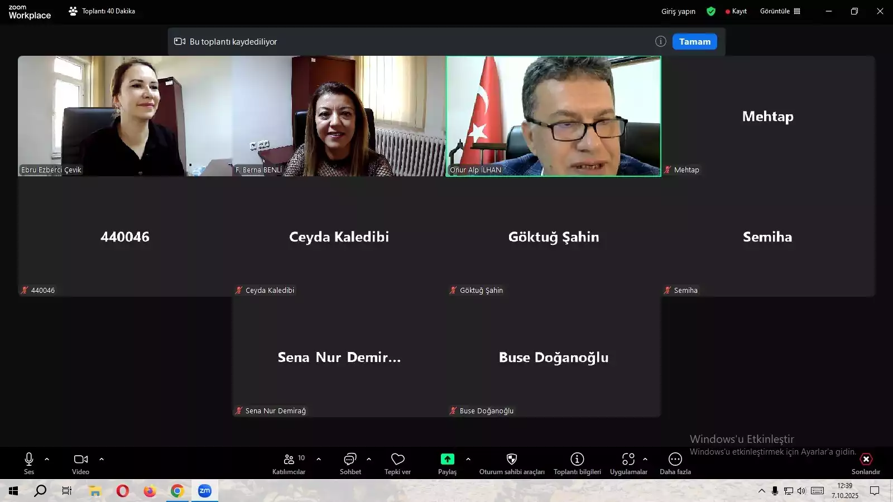The height and width of the screenshot is (502, 893).
Task: Open Oturum sahibi araçları shield icon
Action: 511,463
